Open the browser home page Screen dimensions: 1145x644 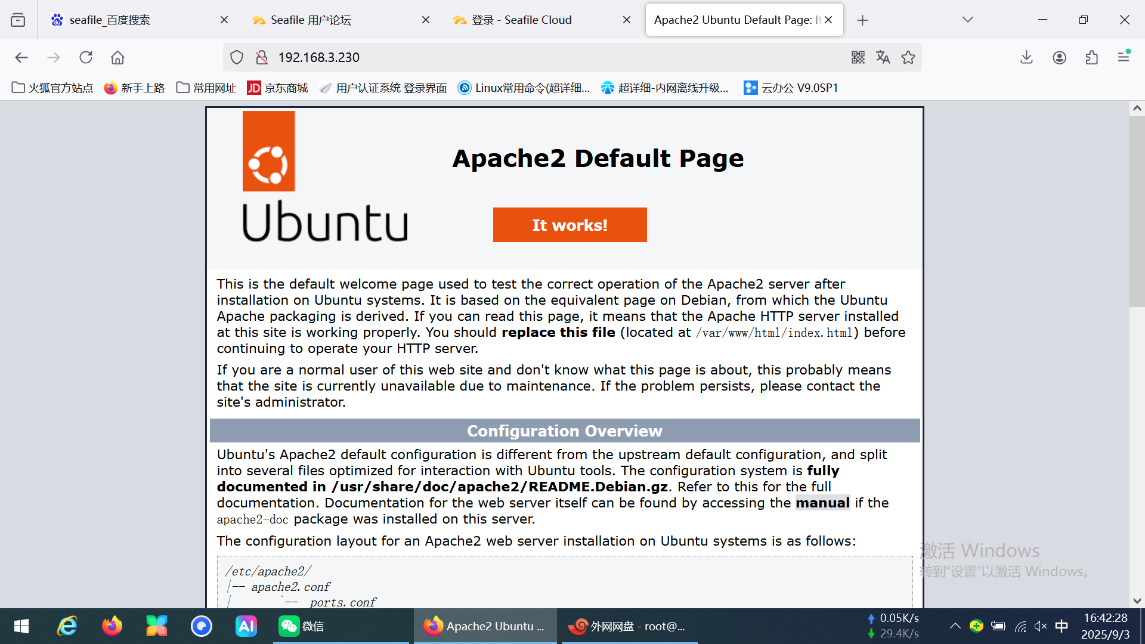click(117, 57)
